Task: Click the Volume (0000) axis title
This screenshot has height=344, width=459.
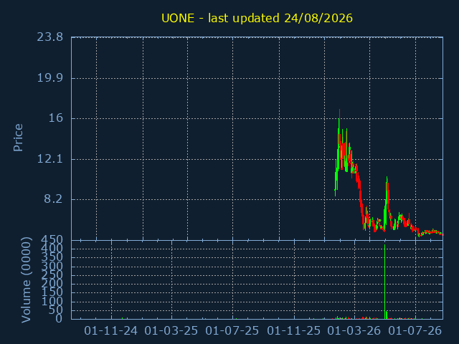Action: point(26,280)
